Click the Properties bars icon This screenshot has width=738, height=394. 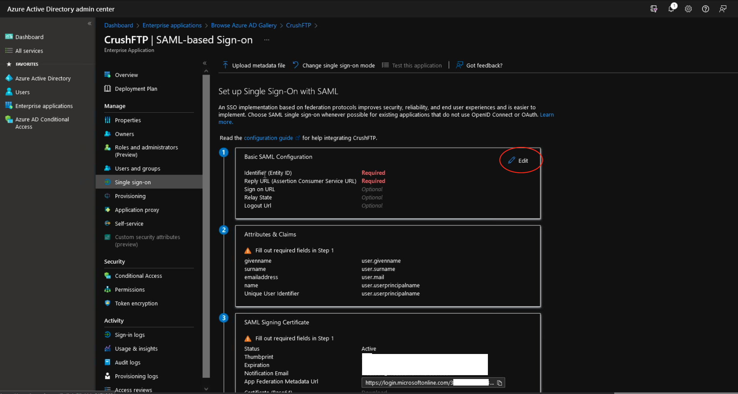[107, 120]
